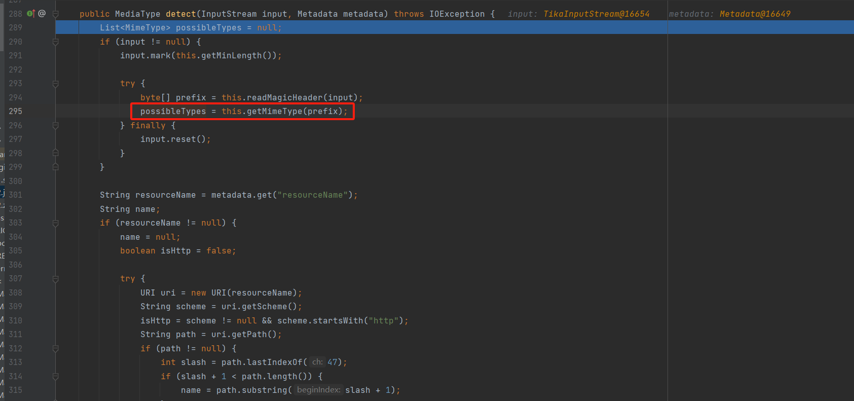Click the uri.getScheme() call
Viewport: 854px width, 401px height.
[x=259, y=306]
